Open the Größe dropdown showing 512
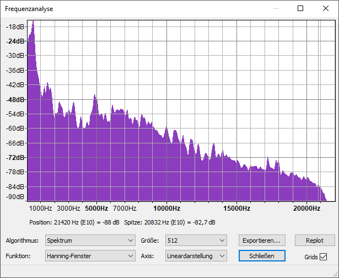The image size is (339, 278). click(x=196, y=240)
